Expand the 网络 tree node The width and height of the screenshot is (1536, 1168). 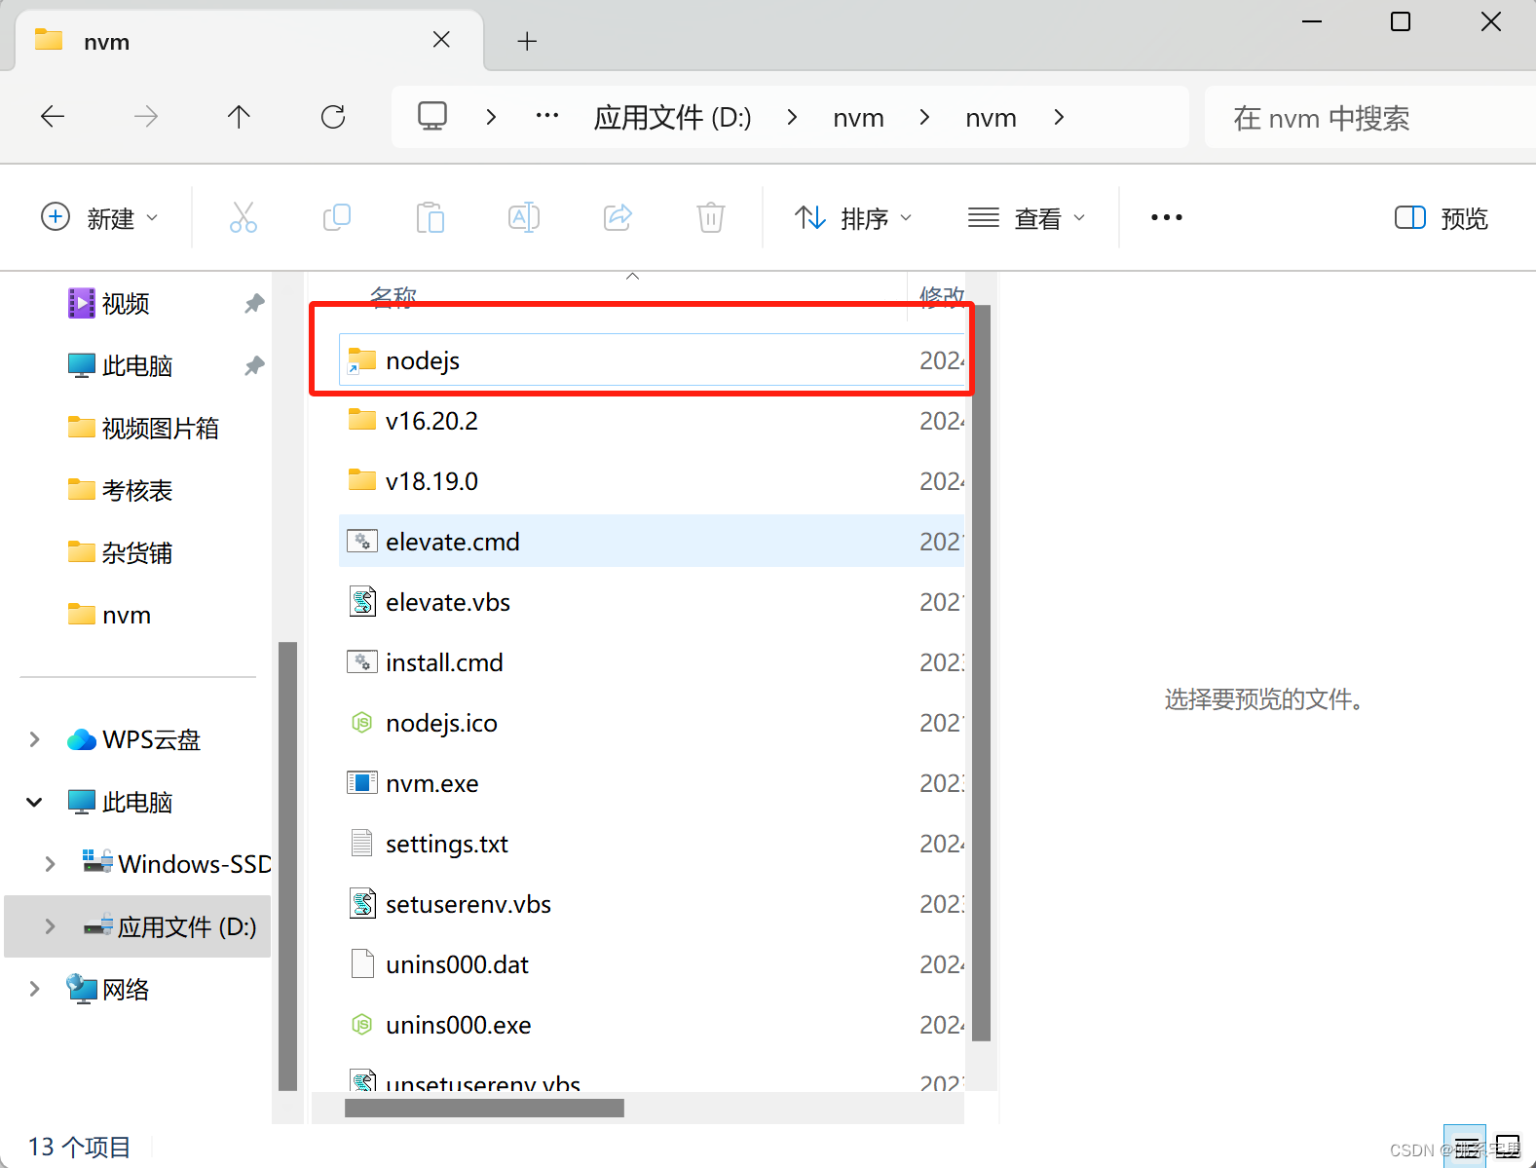35,989
